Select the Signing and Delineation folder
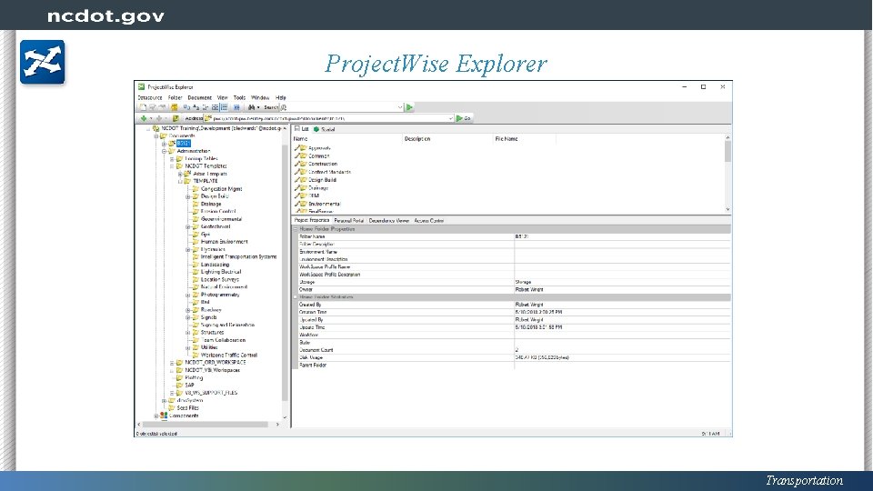The image size is (873, 491). point(227,325)
